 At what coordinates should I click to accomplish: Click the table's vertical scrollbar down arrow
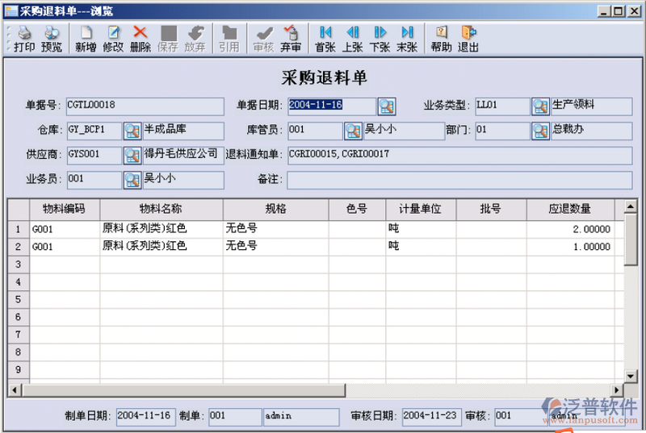coord(631,377)
